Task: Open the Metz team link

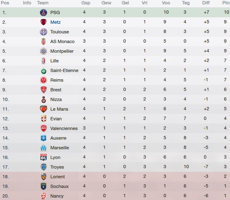Action: [x=56, y=22]
